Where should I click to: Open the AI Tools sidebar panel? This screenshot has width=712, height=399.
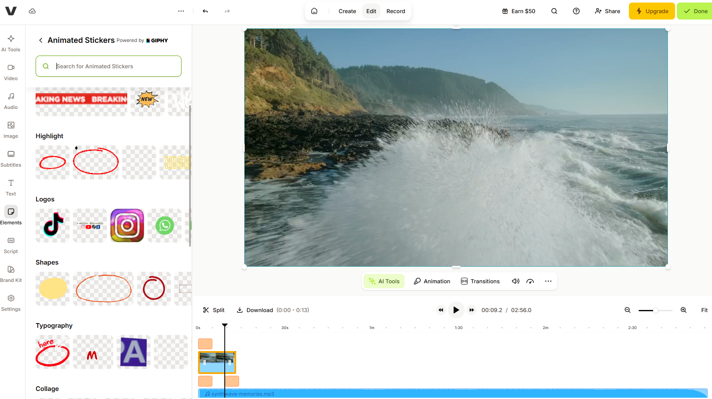(x=11, y=43)
